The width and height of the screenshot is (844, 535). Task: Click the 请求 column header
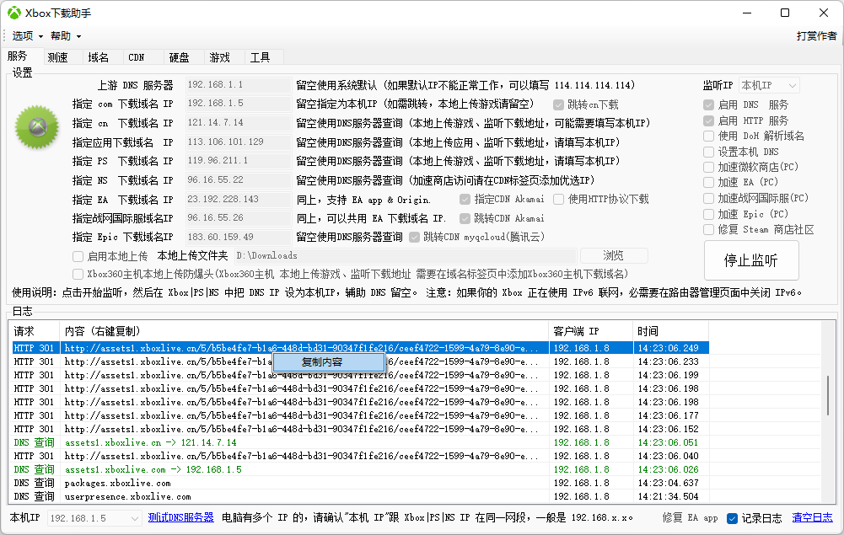coord(35,331)
